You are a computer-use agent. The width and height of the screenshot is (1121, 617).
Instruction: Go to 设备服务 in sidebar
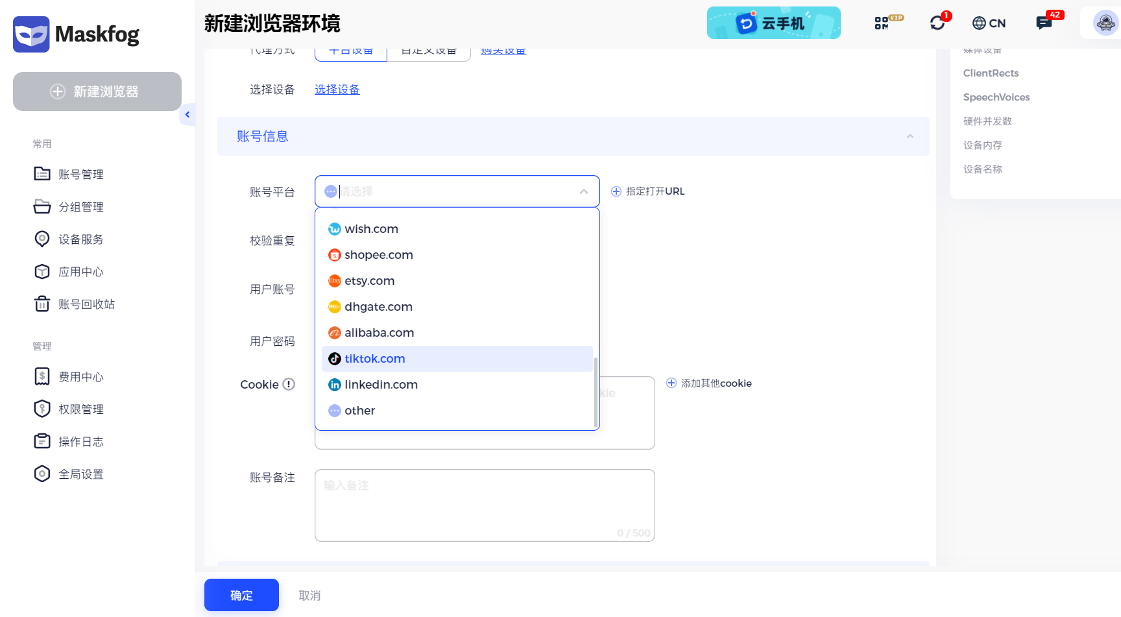coord(80,239)
